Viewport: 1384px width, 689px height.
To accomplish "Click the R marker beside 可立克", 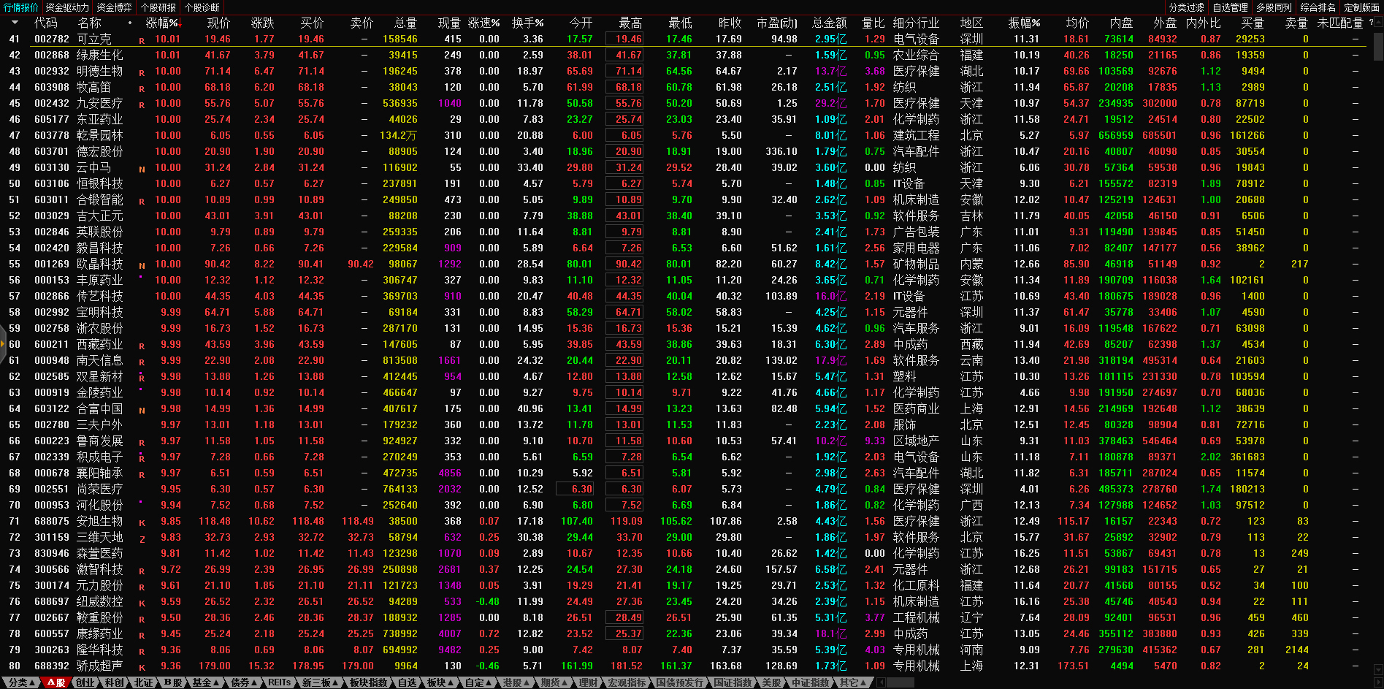I will (x=142, y=40).
